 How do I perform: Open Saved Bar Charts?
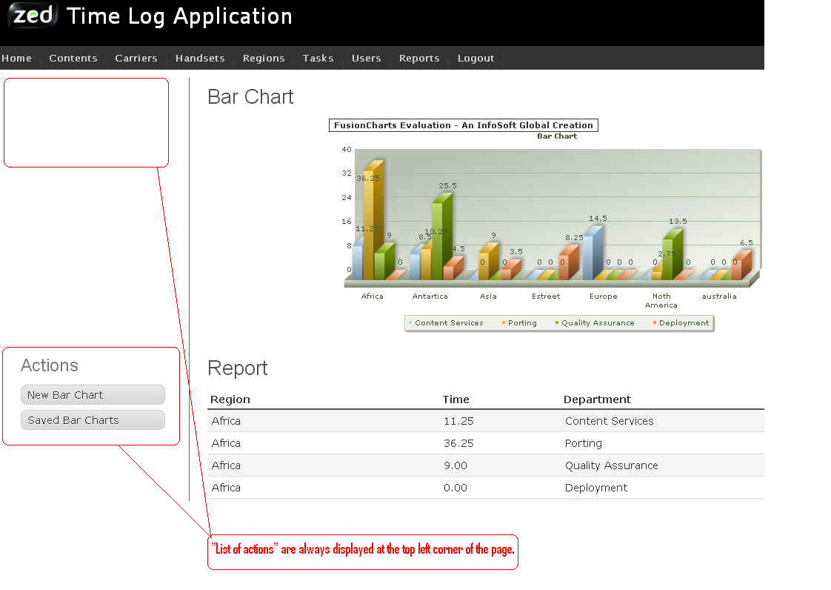click(93, 420)
